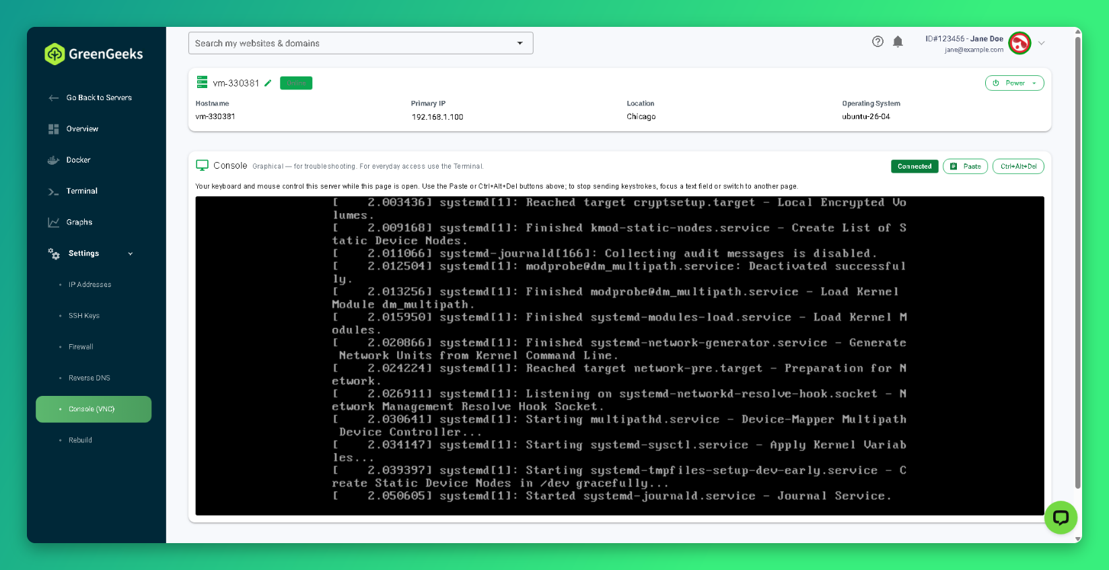Click the Connected status button

click(x=915, y=166)
